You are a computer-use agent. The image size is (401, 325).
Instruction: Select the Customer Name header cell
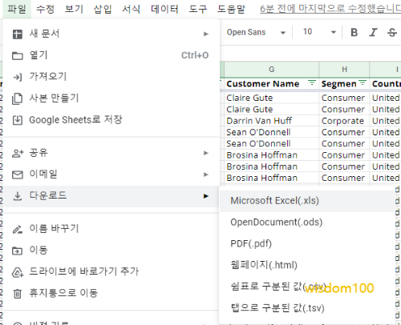click(271, 84)
